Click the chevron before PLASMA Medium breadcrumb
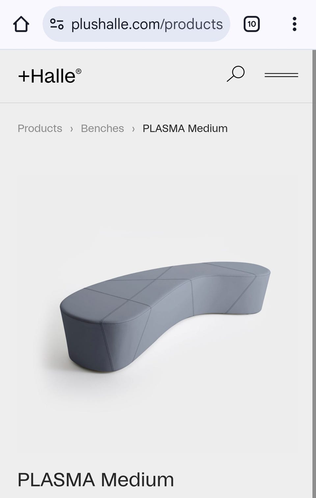This screenshot has height=498, width=316. pos(133,129)
